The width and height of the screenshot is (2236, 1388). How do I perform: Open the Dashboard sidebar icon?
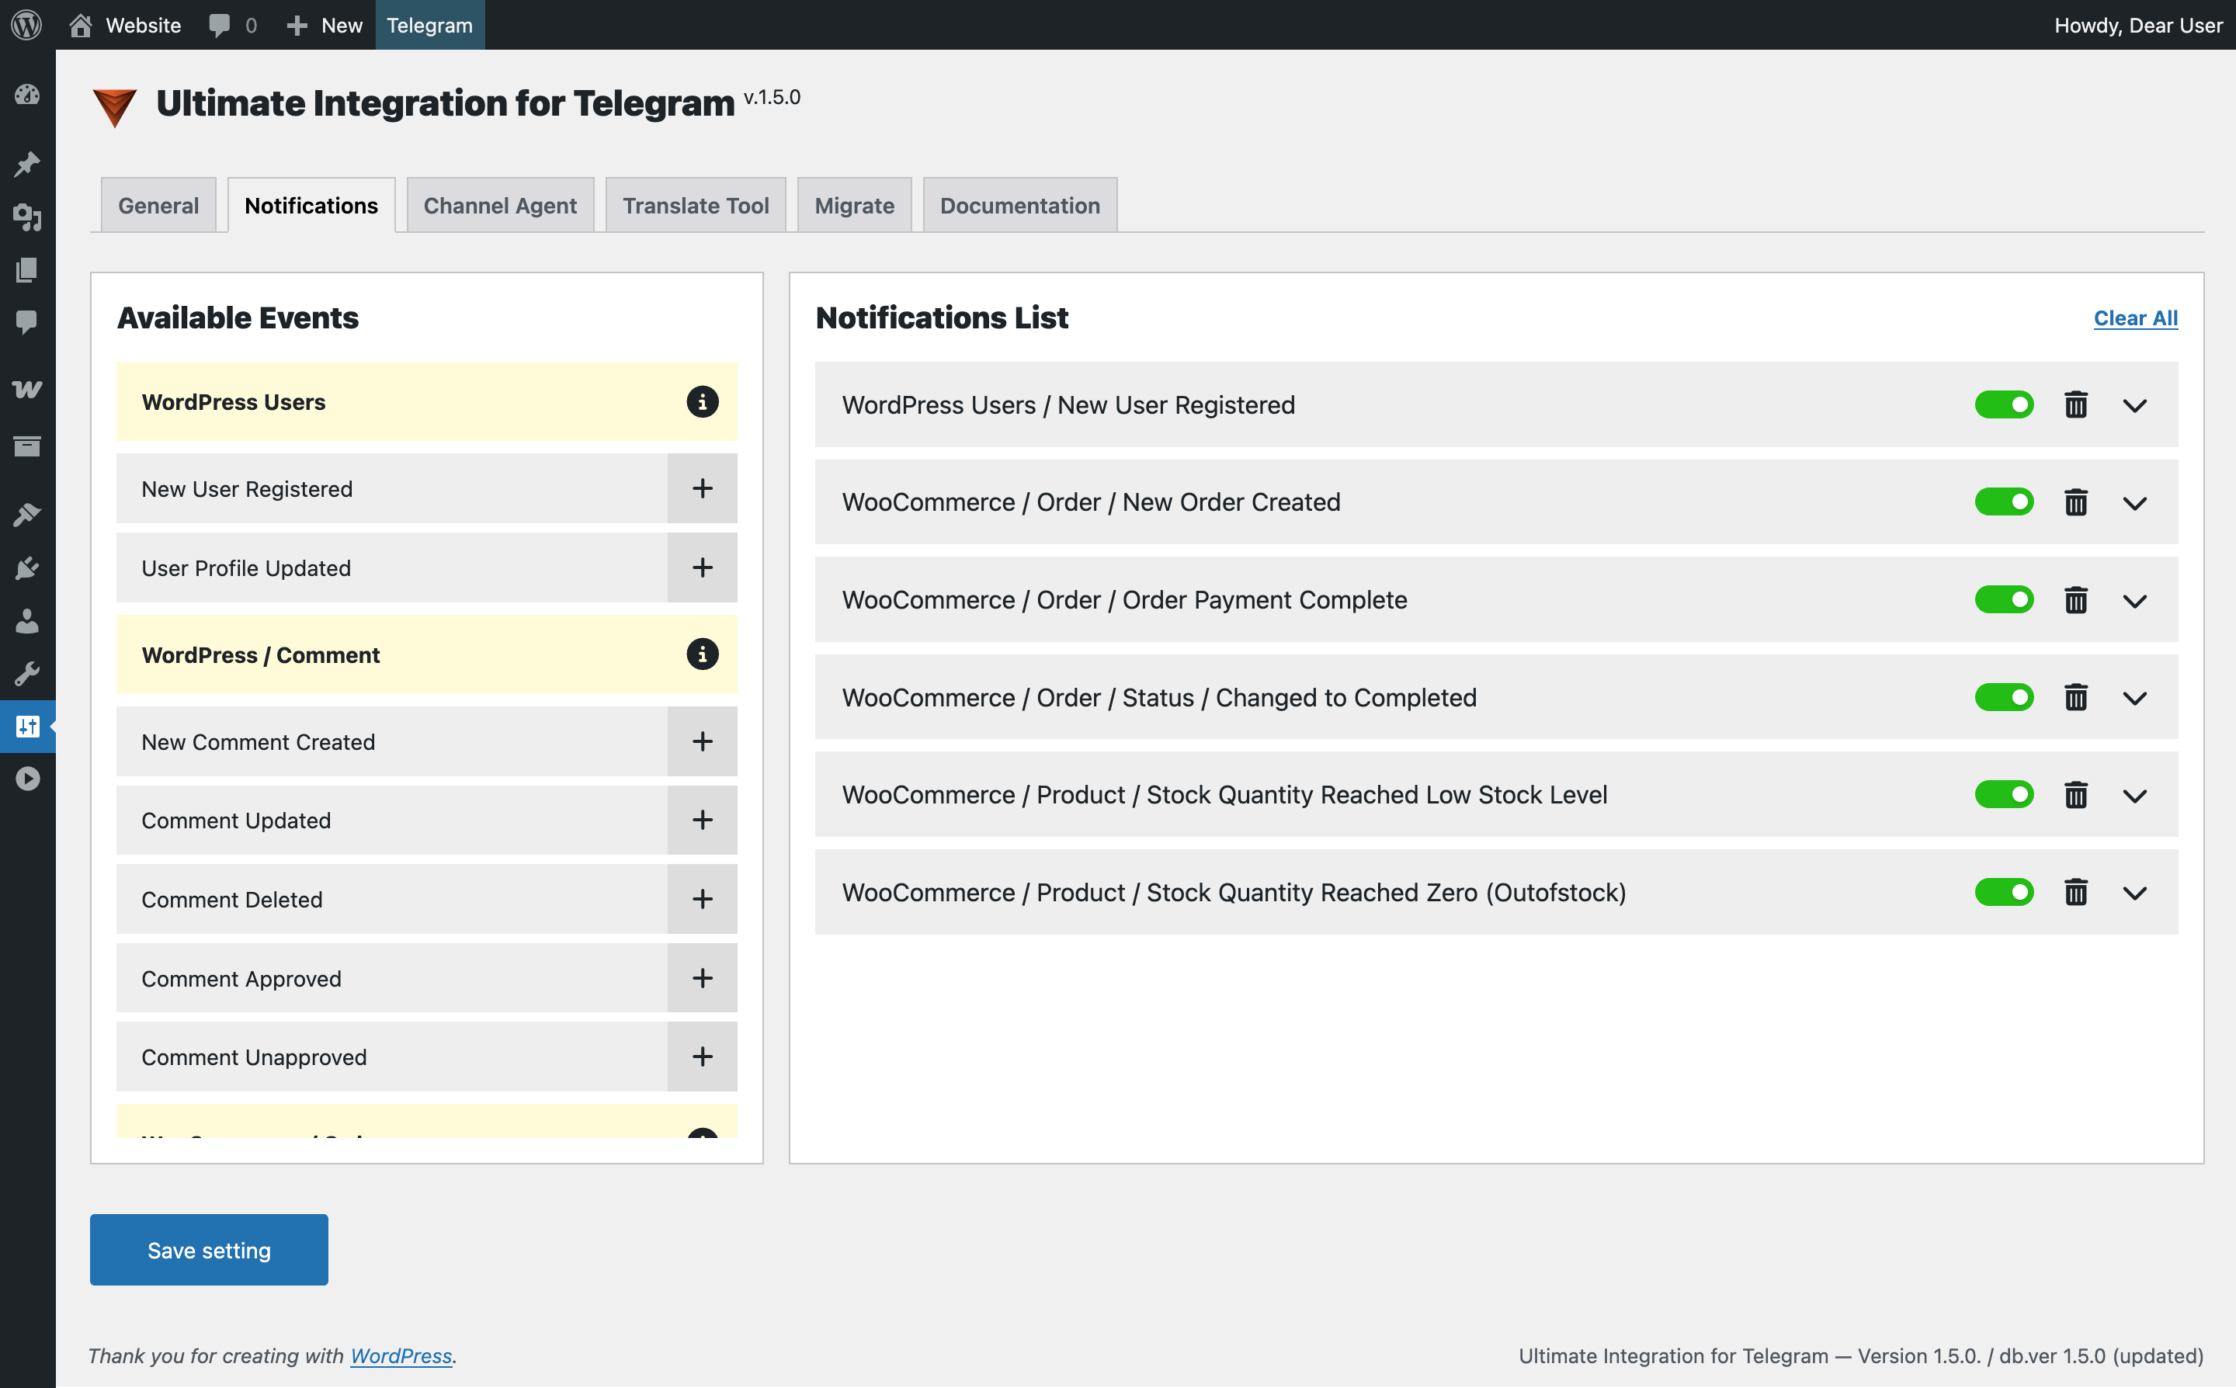27,95
